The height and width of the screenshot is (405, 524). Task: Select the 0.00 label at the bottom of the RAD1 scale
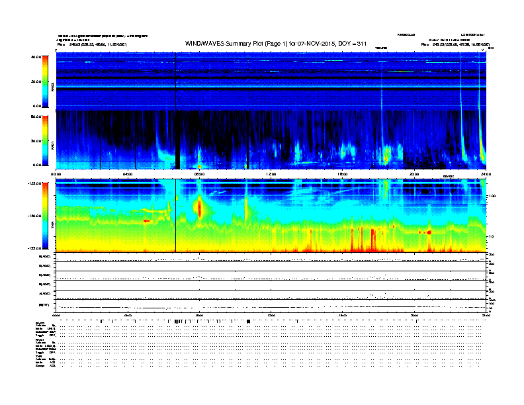[37, 165]
